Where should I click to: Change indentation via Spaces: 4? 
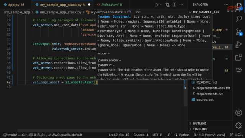pos(141,135)
